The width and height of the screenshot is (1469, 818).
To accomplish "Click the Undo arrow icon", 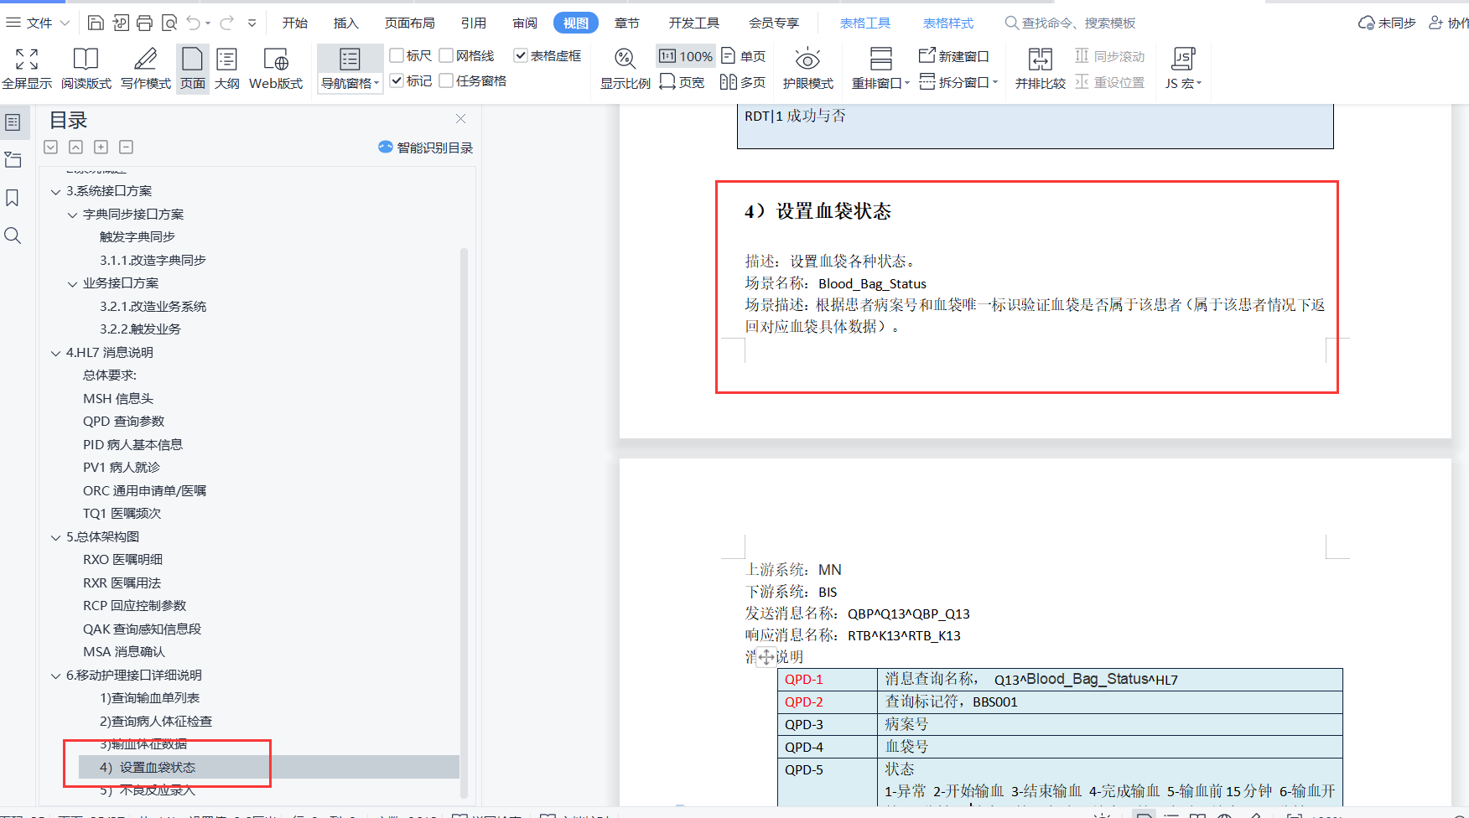I will point(194,23).
